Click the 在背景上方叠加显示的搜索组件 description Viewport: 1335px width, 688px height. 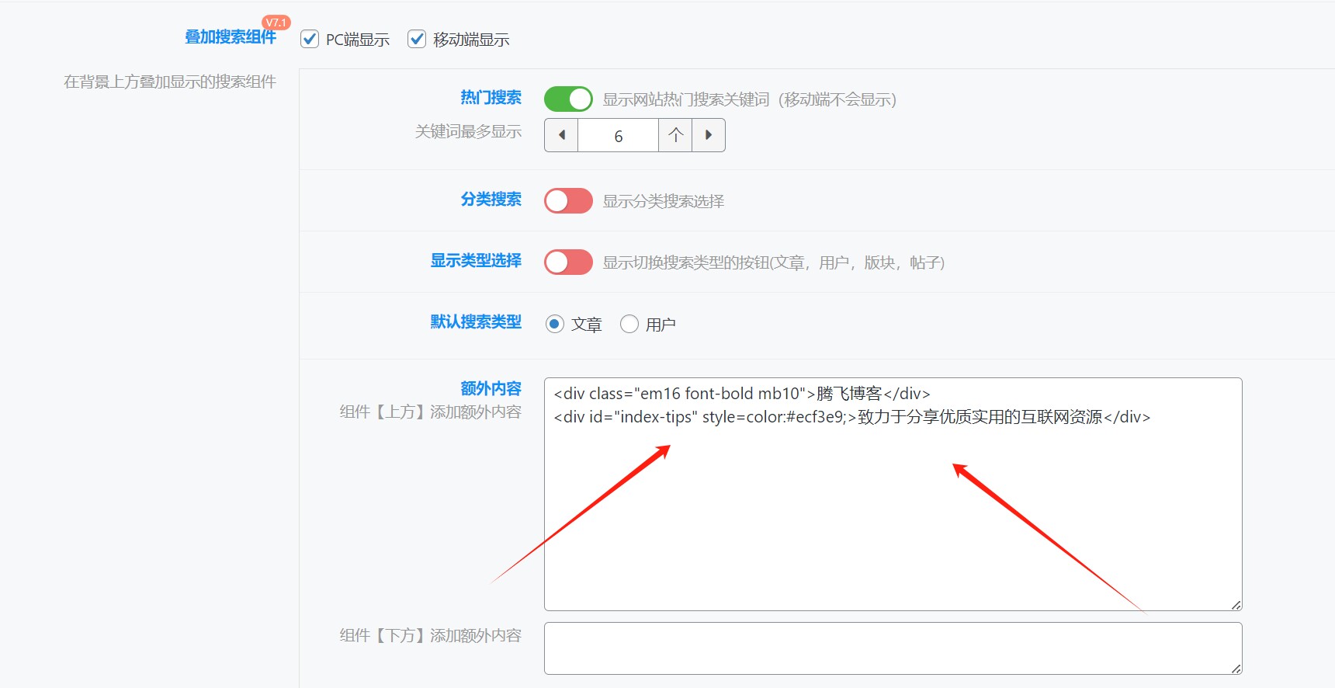pos(170,82)
